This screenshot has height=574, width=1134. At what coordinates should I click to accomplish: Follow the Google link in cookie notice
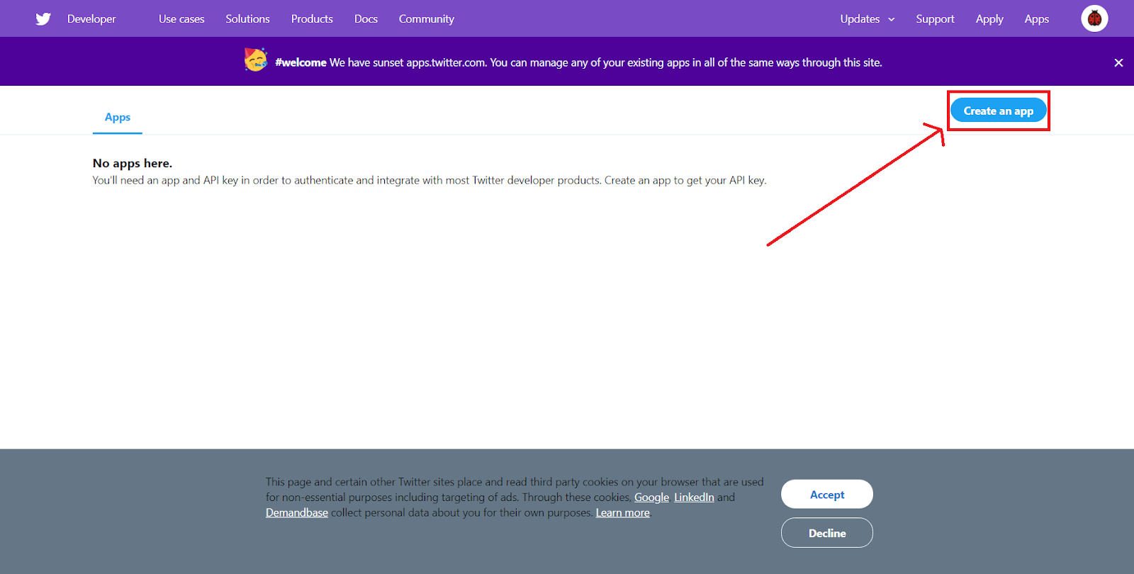(x=651, y=497)
